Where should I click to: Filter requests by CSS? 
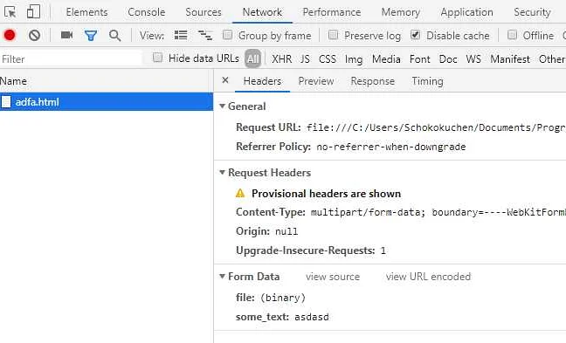tap(328, 58)
